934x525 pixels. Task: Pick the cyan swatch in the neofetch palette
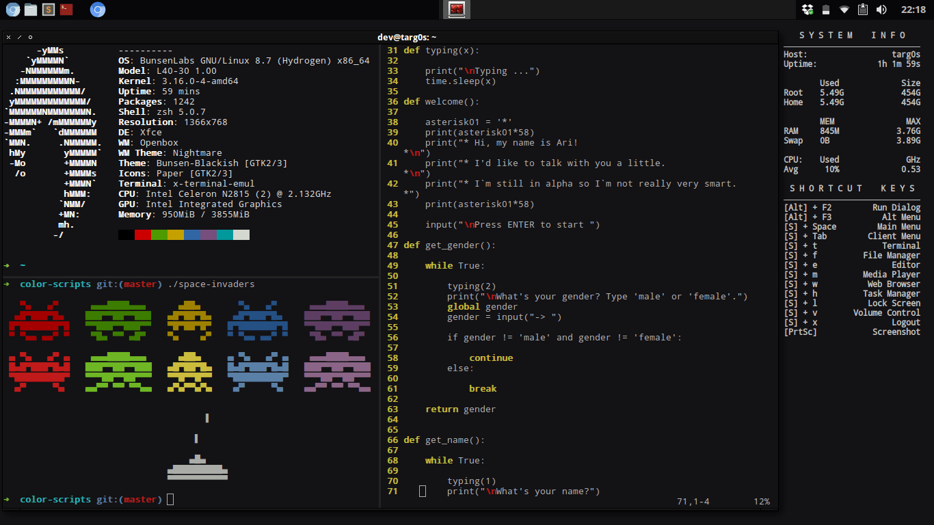[225, 234]
